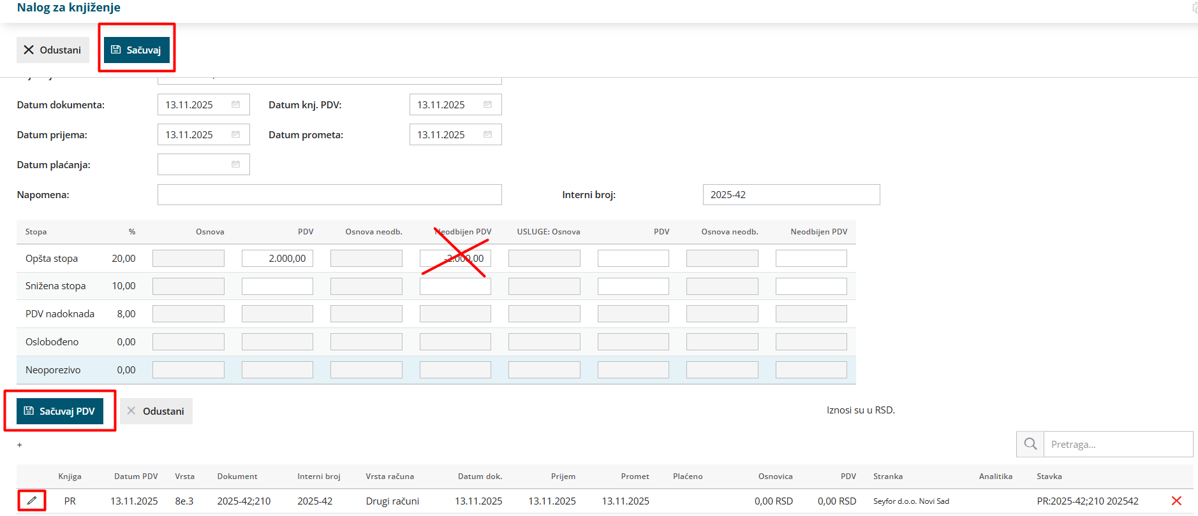Click the Vrsta column header
Viewport: 1198px width, 516px height.
(185, 476)
